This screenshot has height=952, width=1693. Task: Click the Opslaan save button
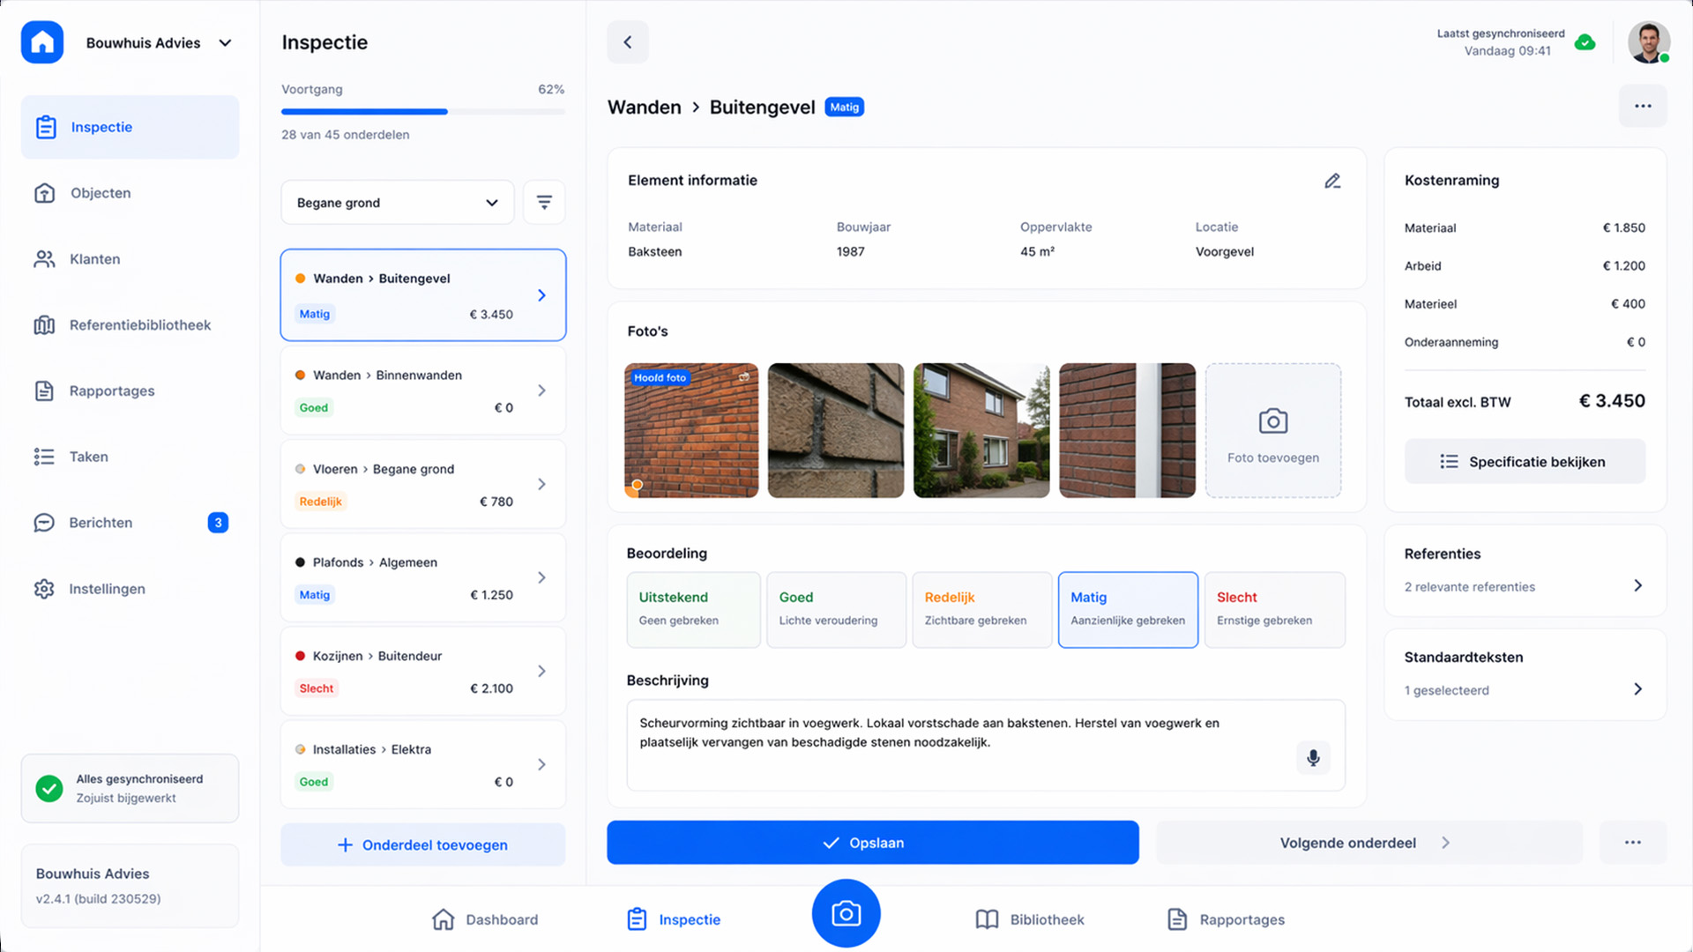[873, 843]
